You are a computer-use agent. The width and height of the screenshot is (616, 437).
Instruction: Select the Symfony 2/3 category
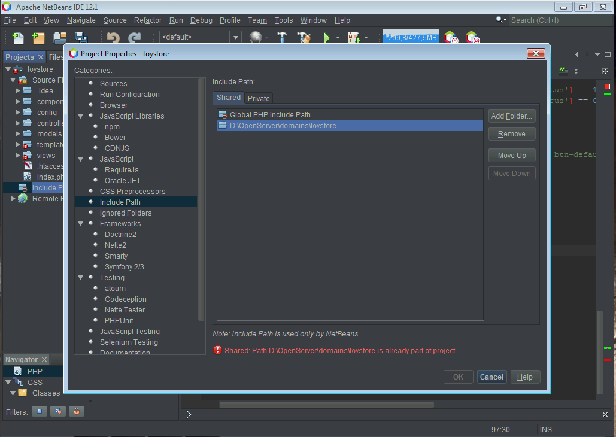[x=125, y=267]
